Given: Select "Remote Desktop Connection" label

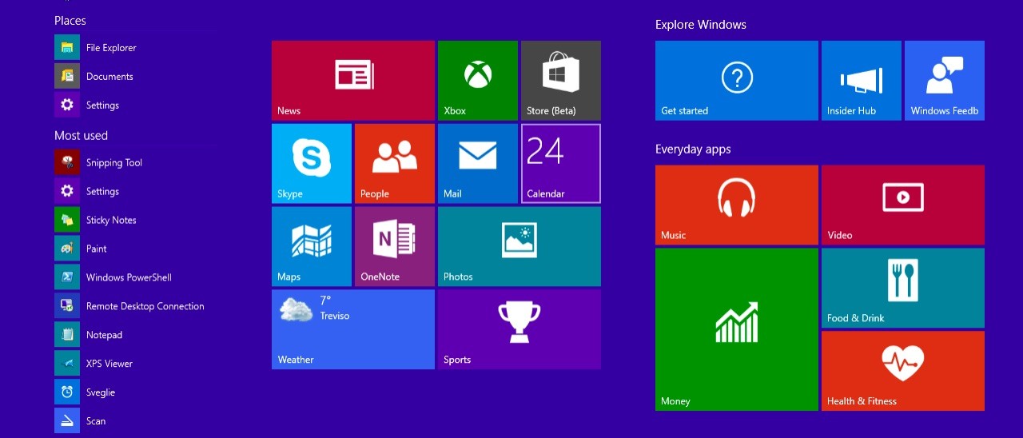Looking at the screenshot, I should click(145, 307).
